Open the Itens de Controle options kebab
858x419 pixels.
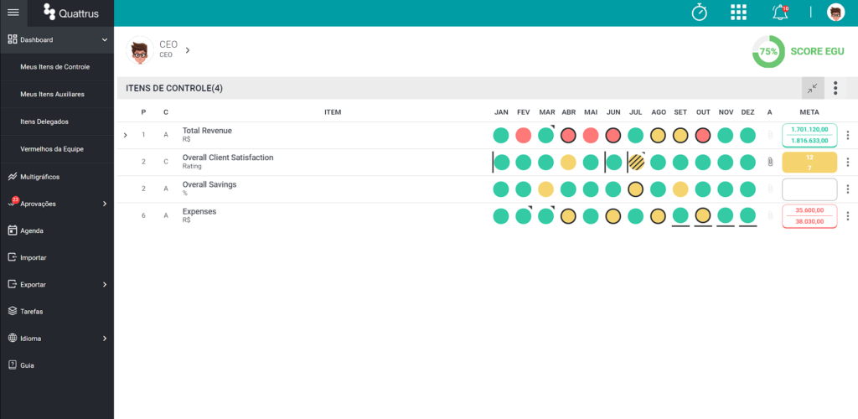pos(835,88)
